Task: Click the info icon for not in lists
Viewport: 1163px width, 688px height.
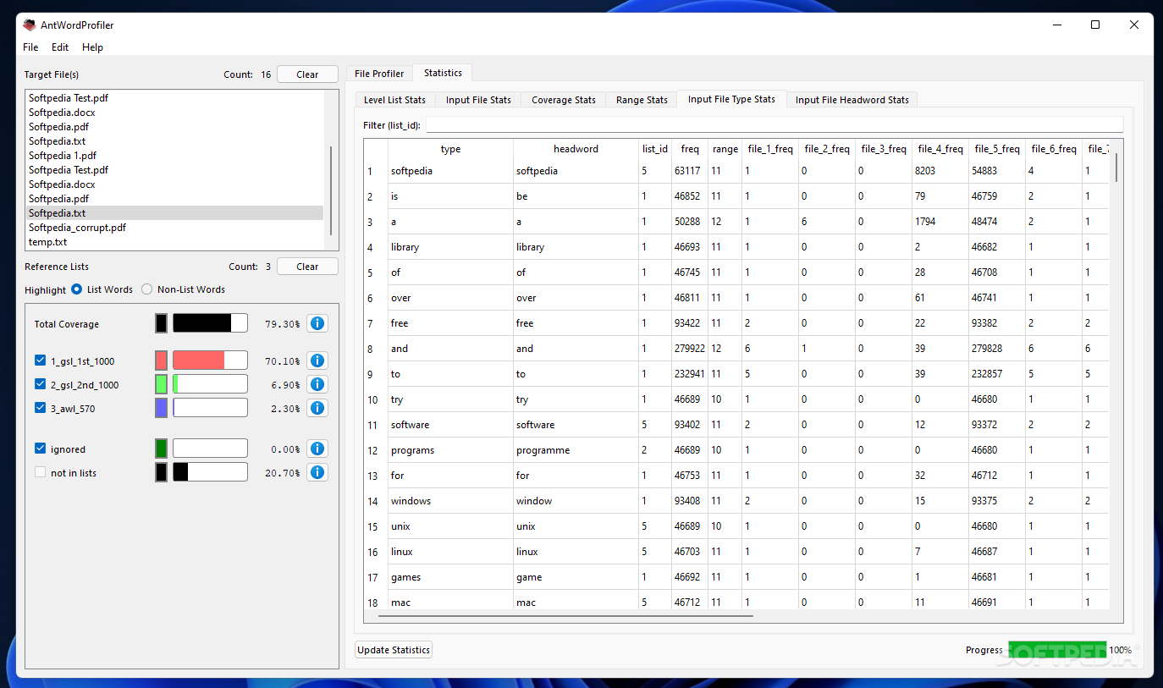Action: pos(317,472)
